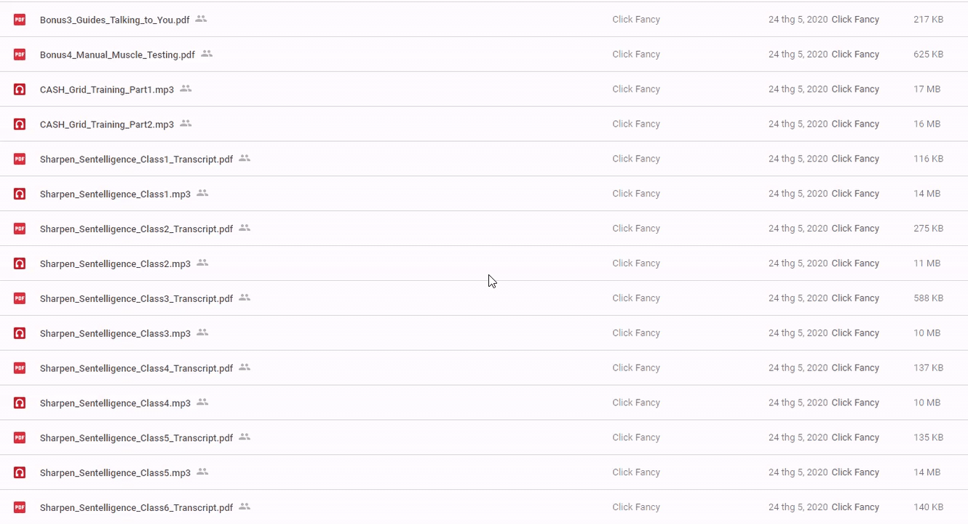Click shared icon next to Sharpen_Sentelligence_Class2.mp3
The height and width of the screenshot is (524, 968).
[x=202, y=263]
